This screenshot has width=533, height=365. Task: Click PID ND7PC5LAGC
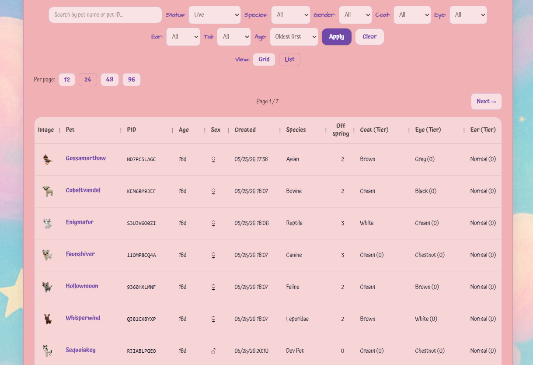point(141,160)
